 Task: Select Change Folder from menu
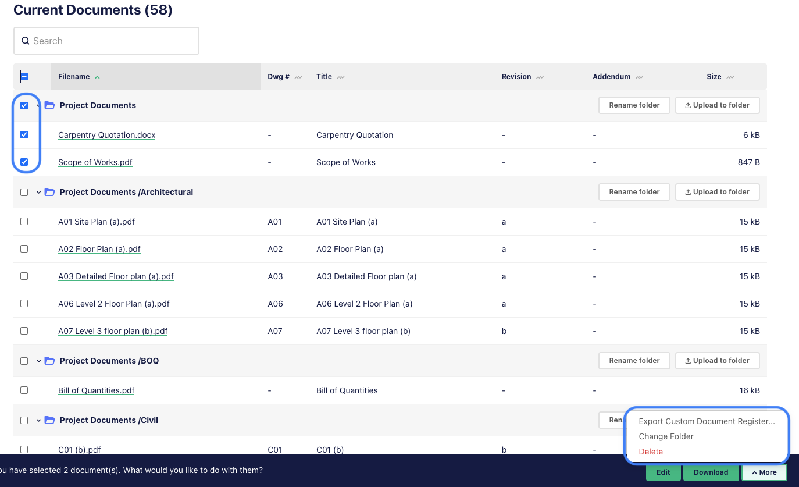click(666, 436)
